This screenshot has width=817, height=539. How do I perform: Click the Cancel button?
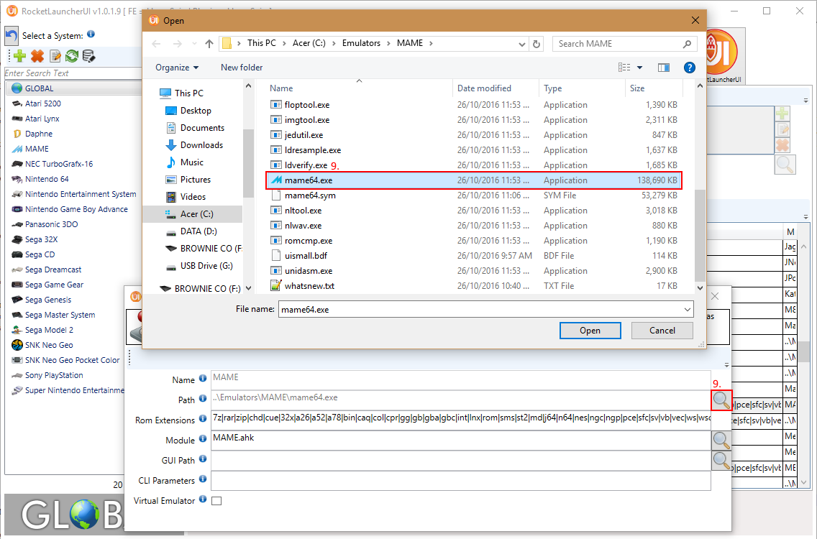(x=662, y=331)
